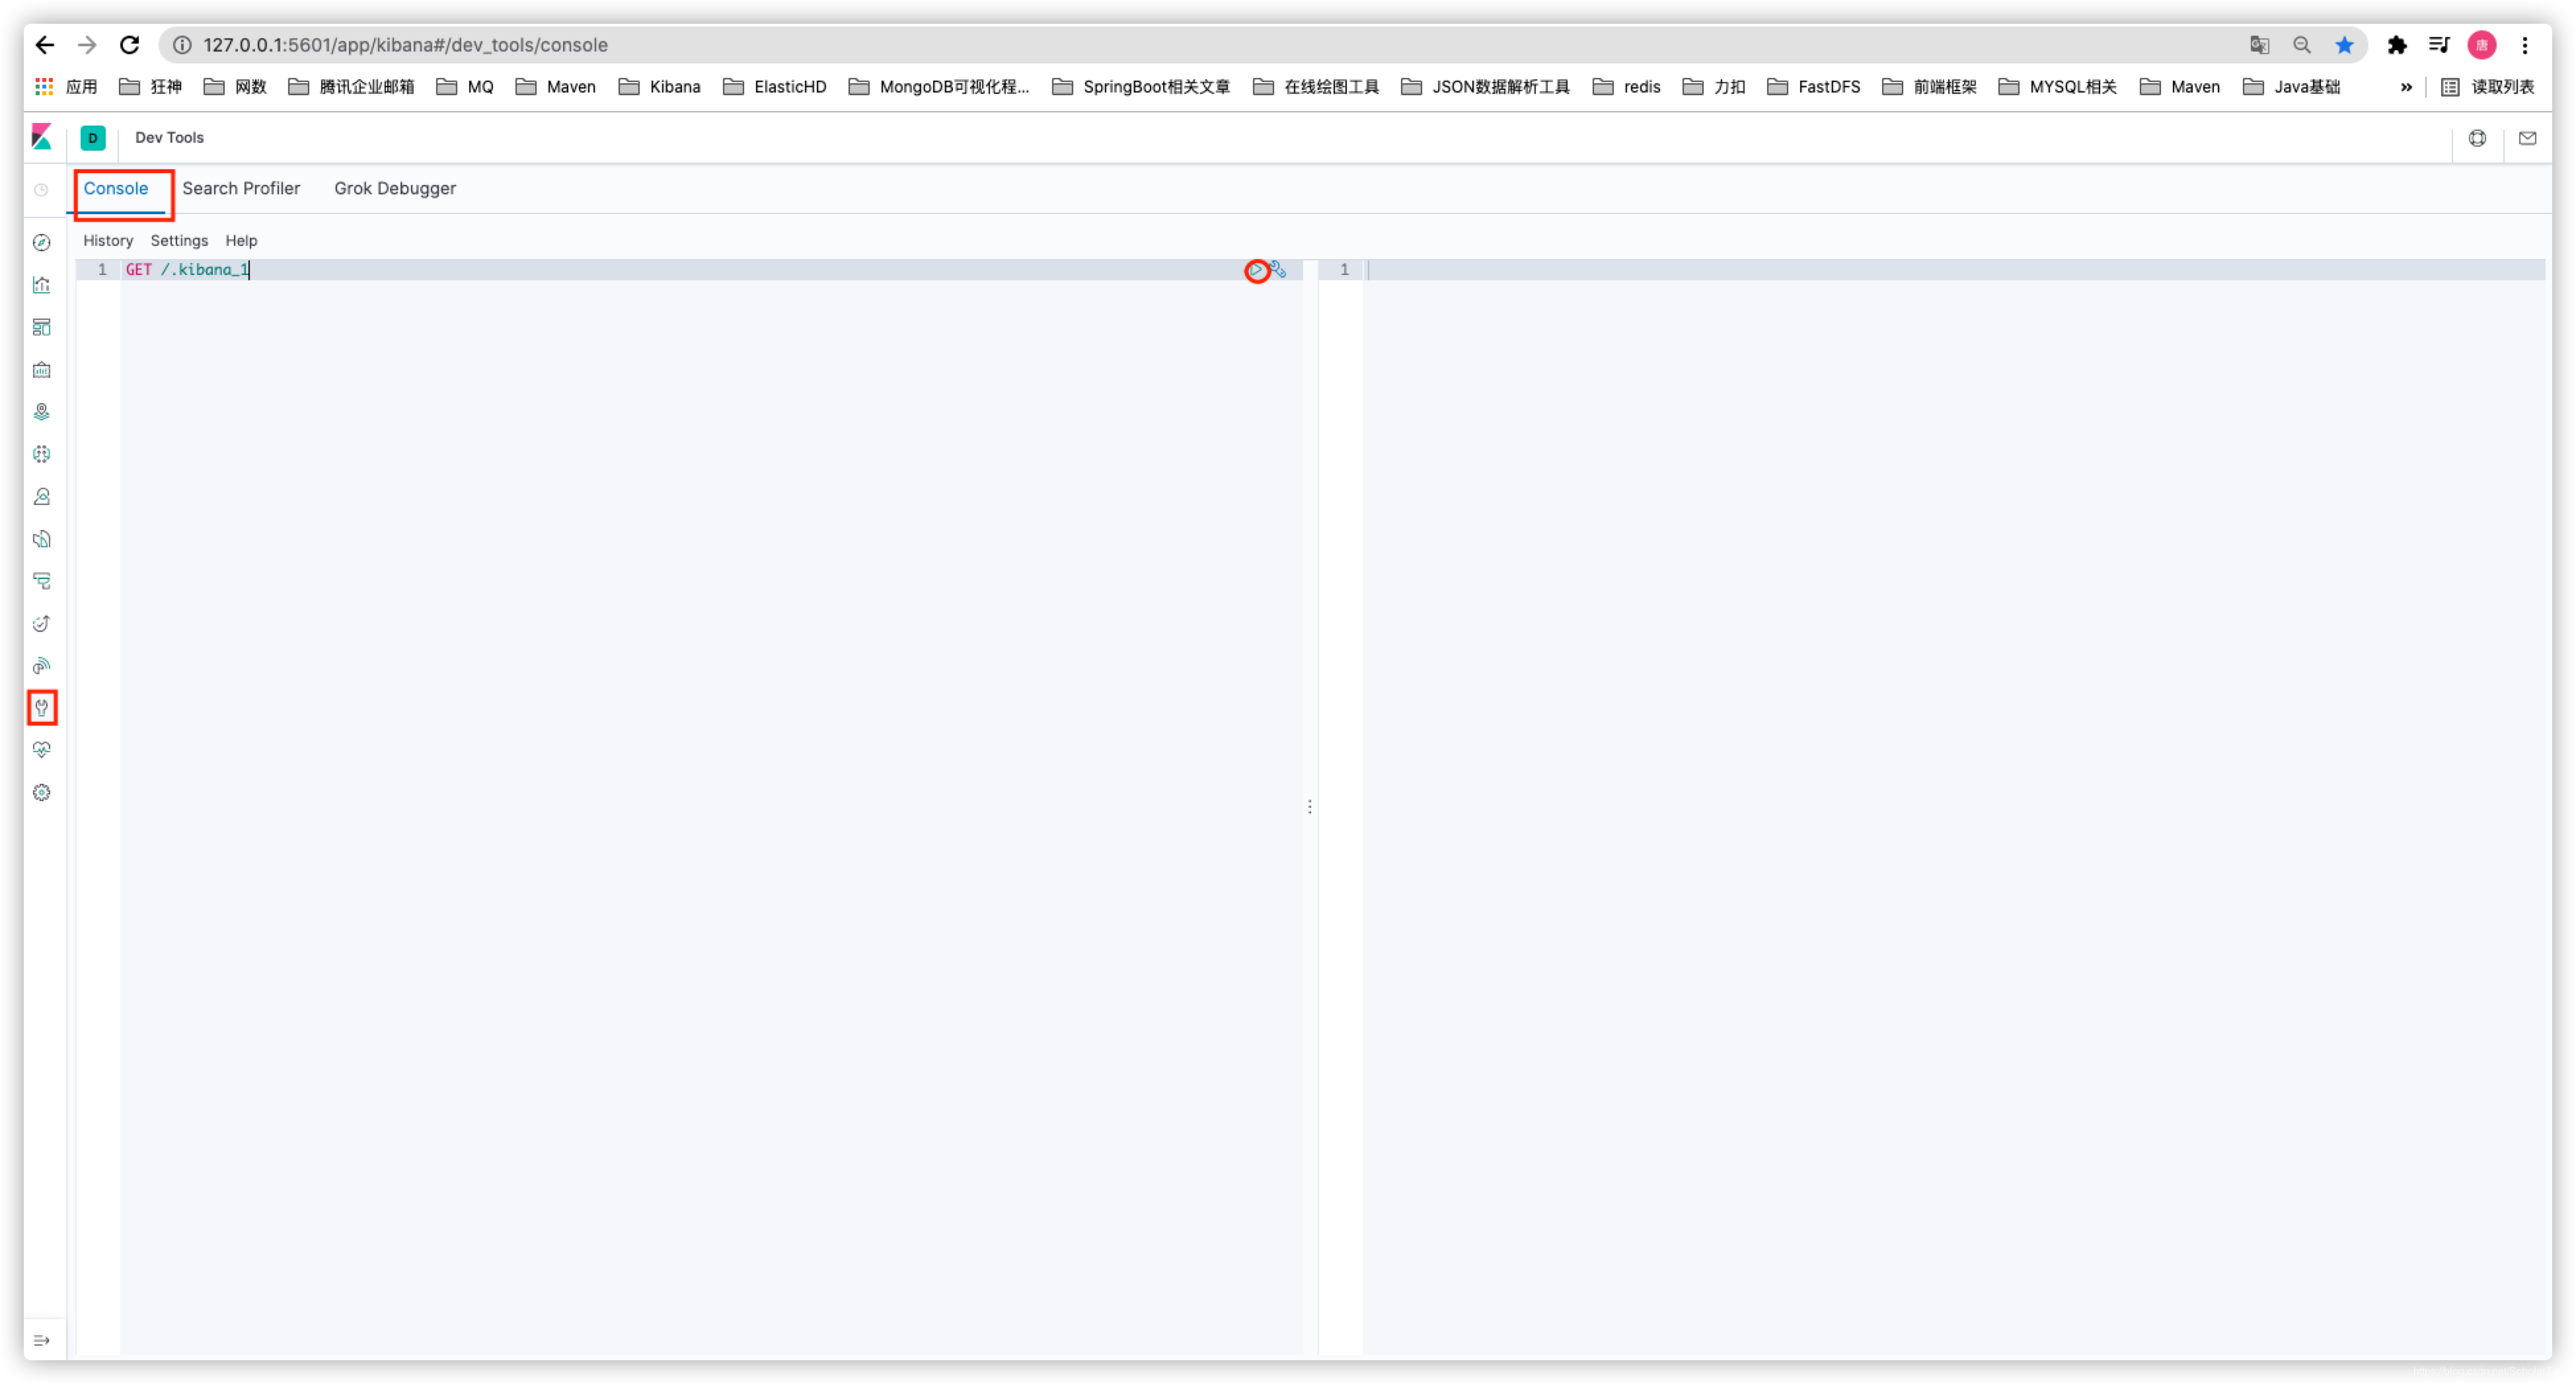Open Machine Learning icon in sidebar

(x=42, y=454)
